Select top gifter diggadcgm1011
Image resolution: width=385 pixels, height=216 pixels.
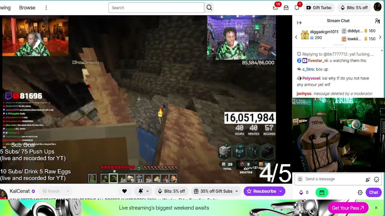coord(324,32)
